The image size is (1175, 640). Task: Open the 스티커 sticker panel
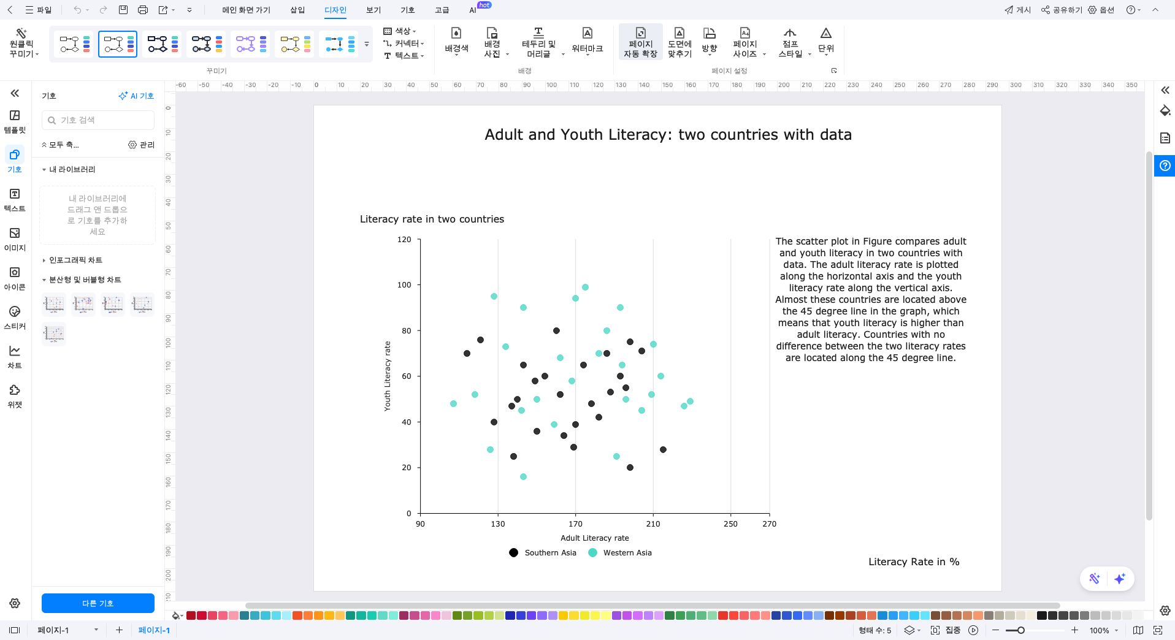click(x=15, y=318)
